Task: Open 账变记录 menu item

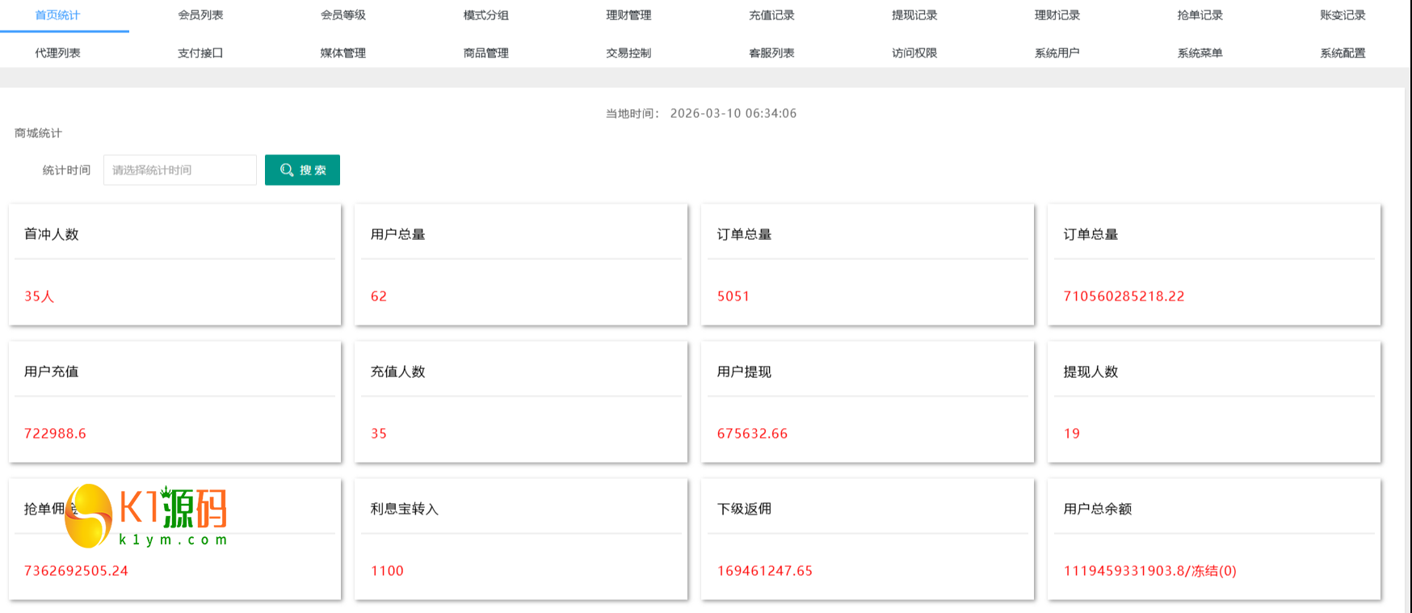Action: click(1343, 15)
